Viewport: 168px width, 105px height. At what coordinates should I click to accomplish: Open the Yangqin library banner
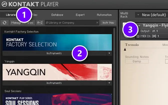[x=57, y=72]
